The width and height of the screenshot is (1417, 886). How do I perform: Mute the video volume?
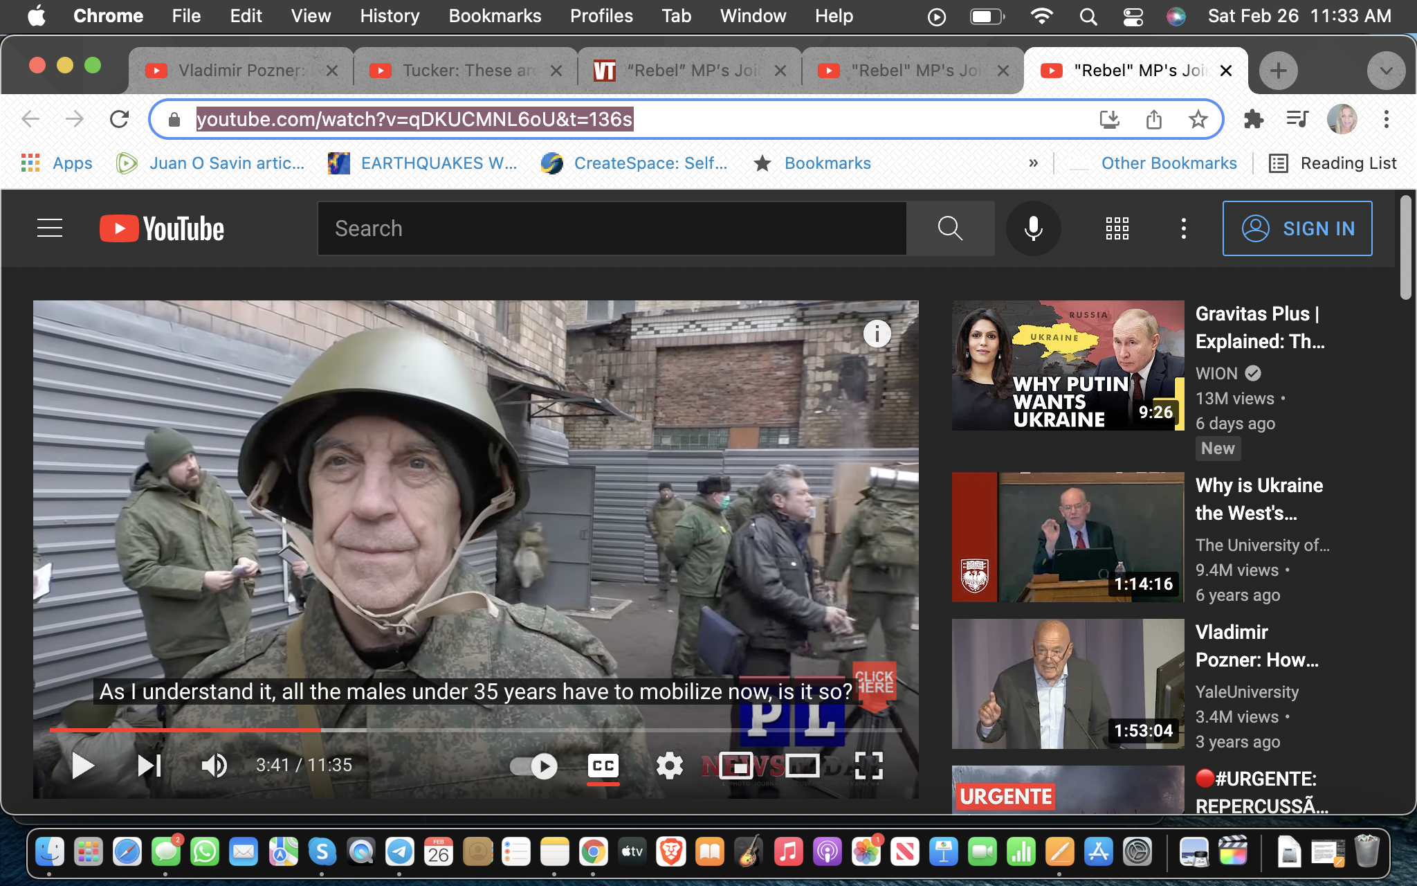[x=214, y=766]
